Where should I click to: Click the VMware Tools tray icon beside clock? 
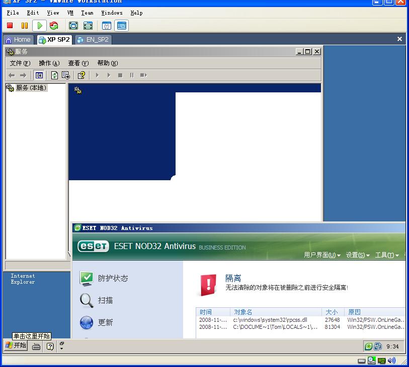378,346
